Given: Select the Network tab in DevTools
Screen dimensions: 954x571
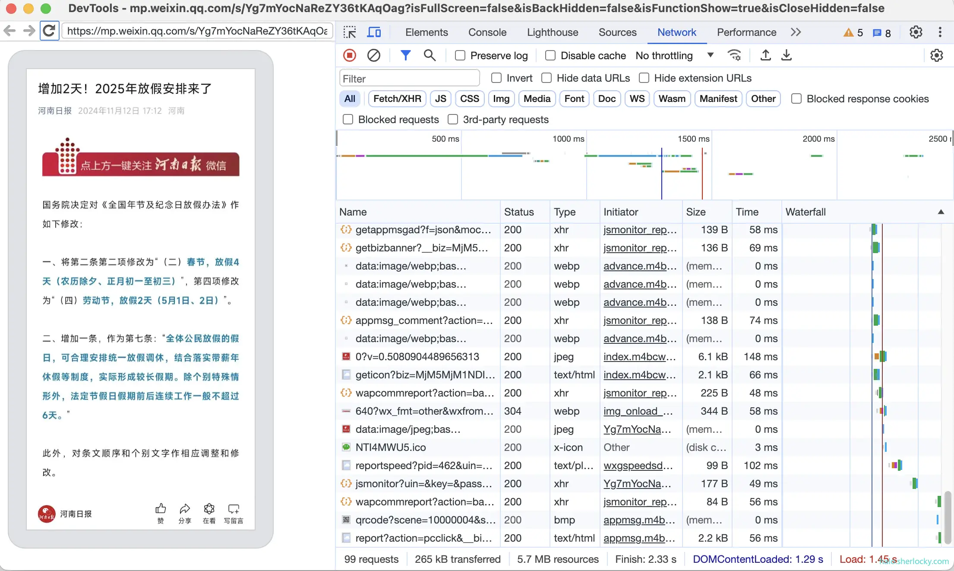Looking at the screenshot, I should tap(676, 32).
